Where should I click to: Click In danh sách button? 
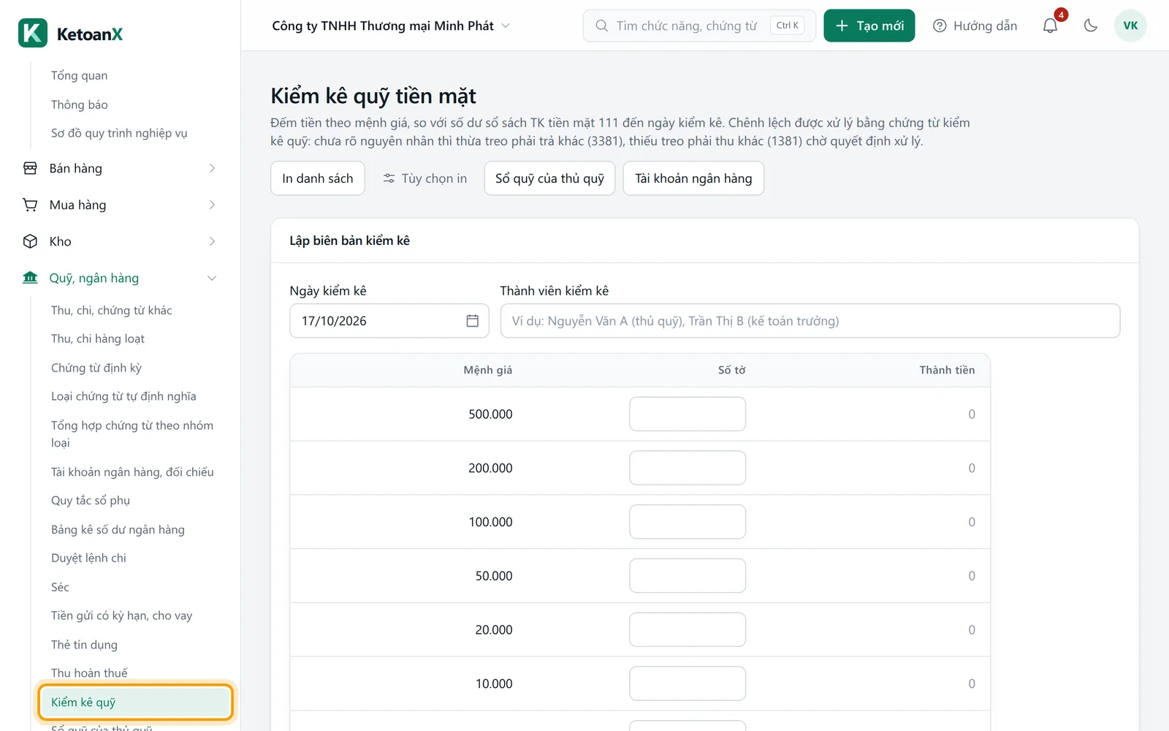[318, 178]
